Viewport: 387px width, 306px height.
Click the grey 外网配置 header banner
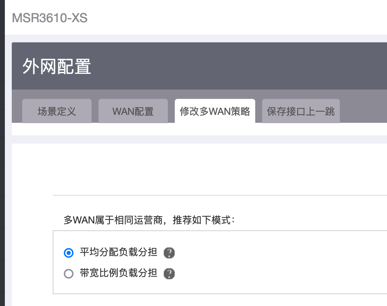(243, 66)
